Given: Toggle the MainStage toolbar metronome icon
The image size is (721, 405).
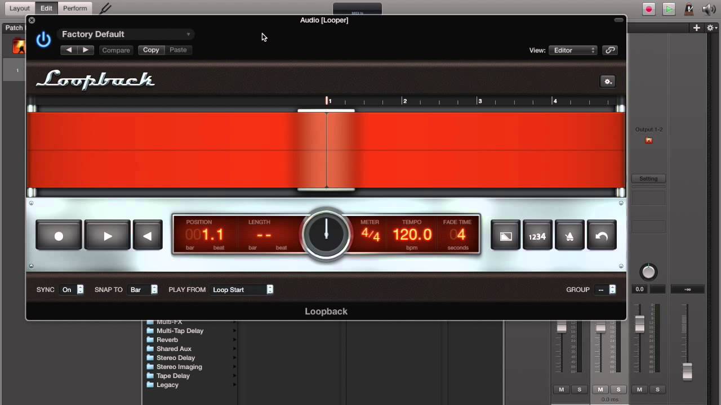Looking at the screenshot, I should click(688, 9).
